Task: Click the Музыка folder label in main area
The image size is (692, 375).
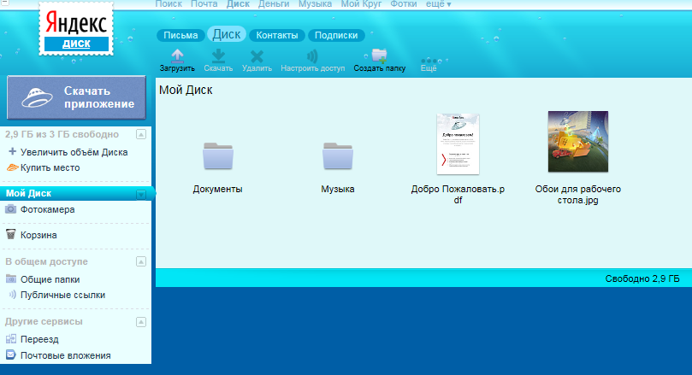Action: (x=338, y=189)
